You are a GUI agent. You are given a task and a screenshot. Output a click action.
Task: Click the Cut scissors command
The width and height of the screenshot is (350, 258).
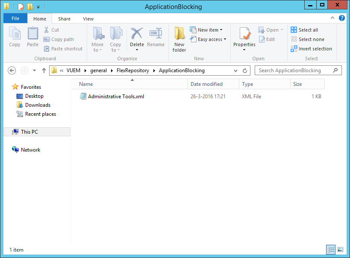point(51,30)
